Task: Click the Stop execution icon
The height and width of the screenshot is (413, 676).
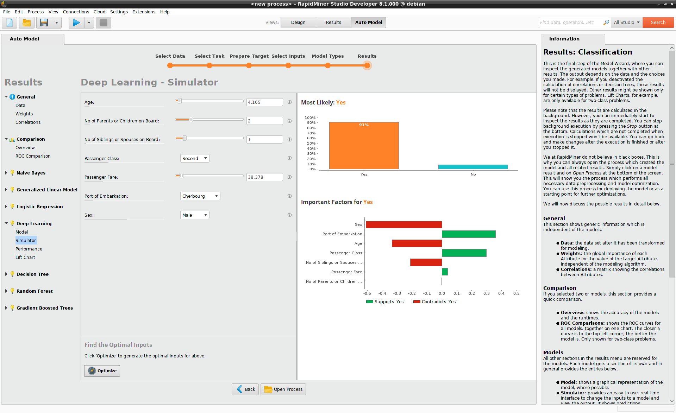Action: coord(104,23)
